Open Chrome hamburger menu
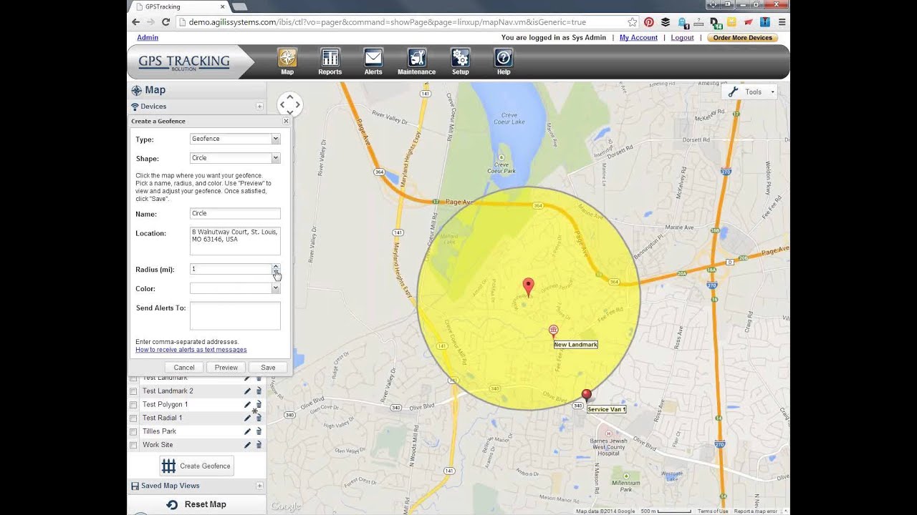This screenshot has width=917, height=515. click(x=782, y=22)
